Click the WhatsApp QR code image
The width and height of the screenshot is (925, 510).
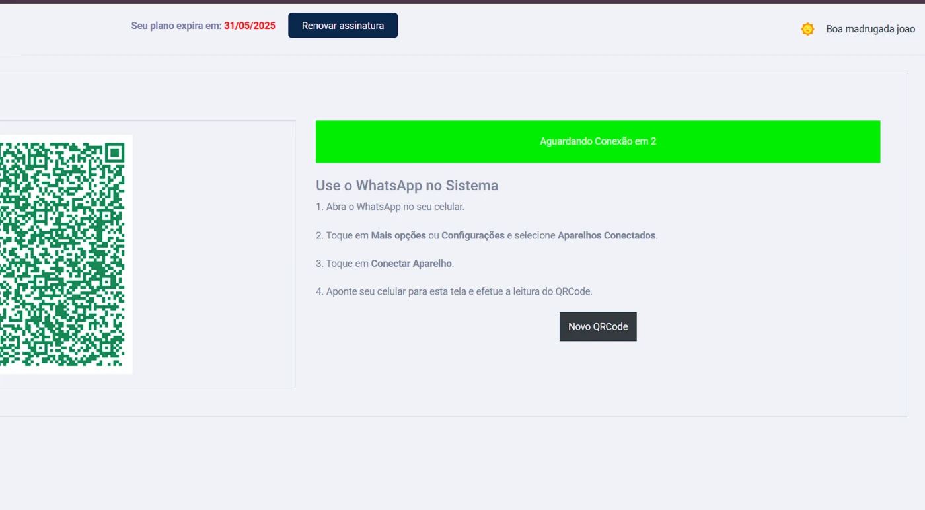tap(66, 254)
